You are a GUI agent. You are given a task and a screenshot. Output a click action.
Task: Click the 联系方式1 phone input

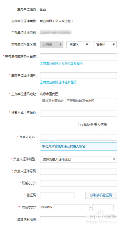(x=78, y=183)
